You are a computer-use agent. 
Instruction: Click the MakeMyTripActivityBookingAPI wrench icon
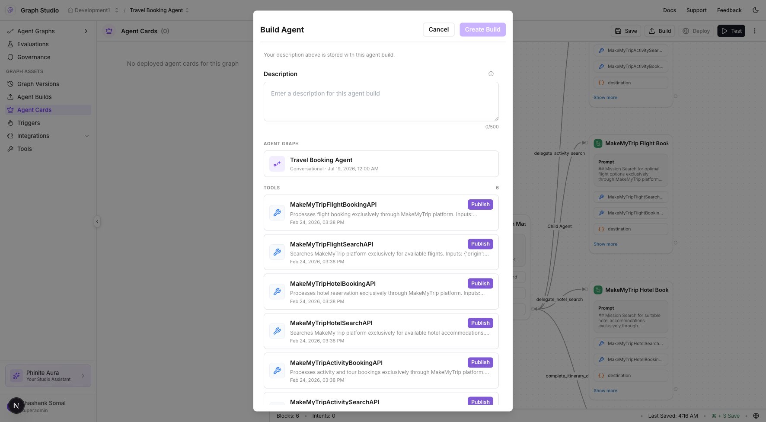277,371
